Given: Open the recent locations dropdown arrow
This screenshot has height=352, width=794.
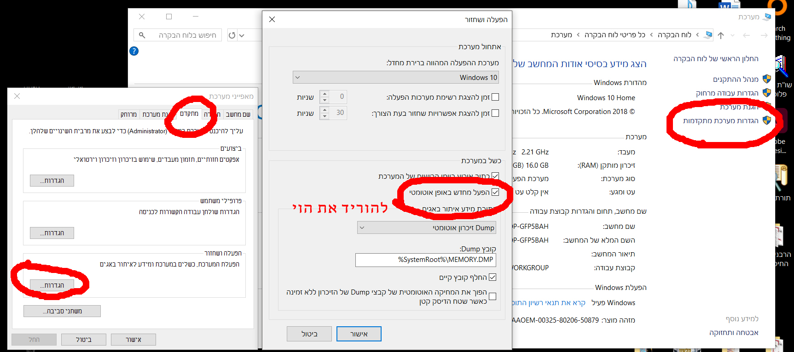Looking at the screenshot, I should coord(733,35).
